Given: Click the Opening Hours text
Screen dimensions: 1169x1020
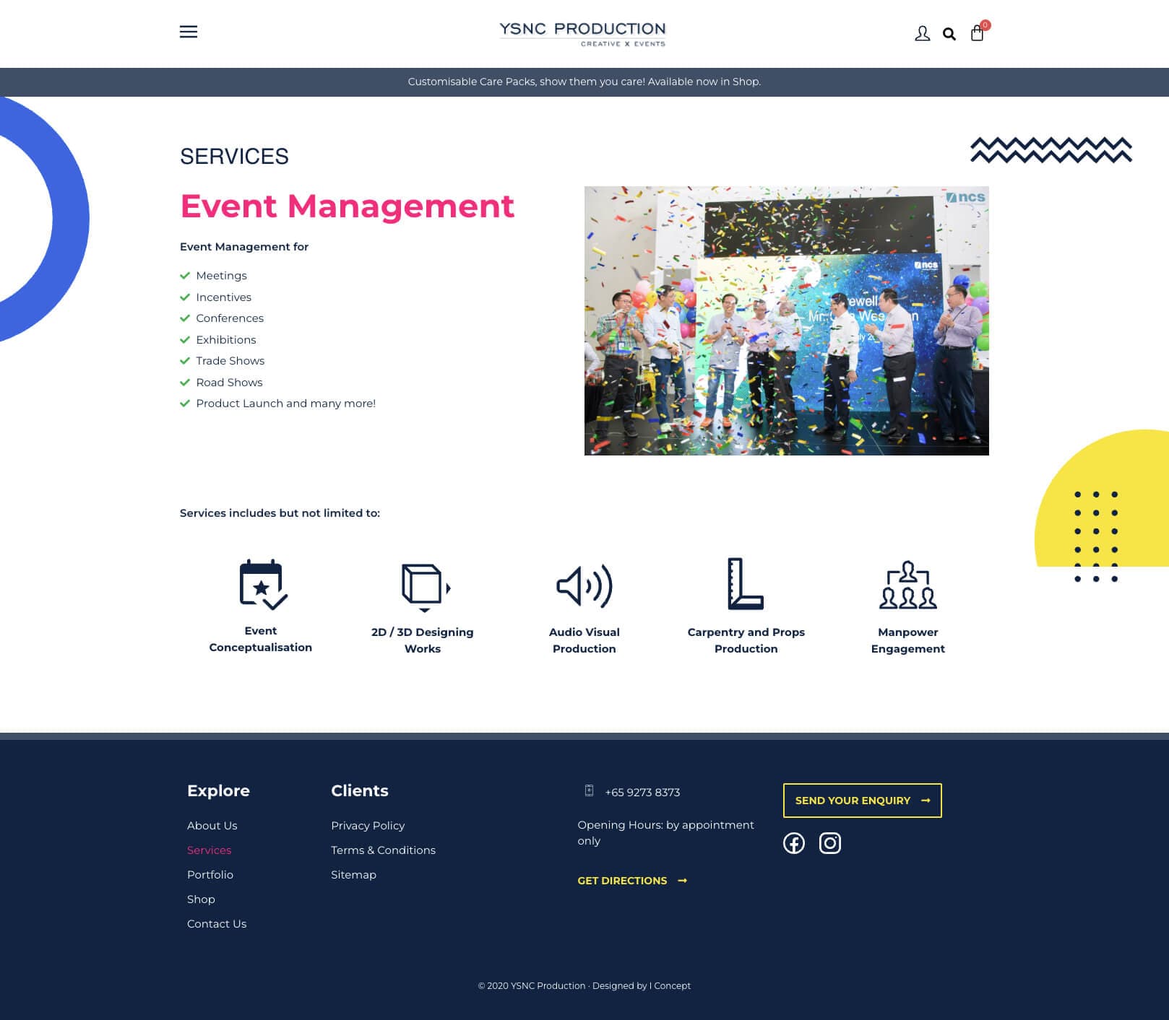Looking at the screenshot, I should (665, 833).
